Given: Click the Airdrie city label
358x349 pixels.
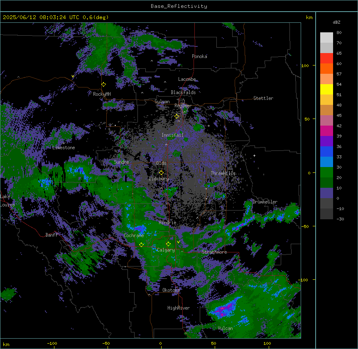Looking at the screenshot, I should click(x=168, y=223).
